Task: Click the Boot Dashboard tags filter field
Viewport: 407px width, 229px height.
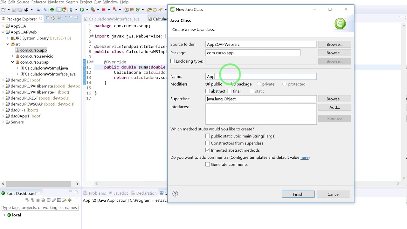Action: click(40, 207)
